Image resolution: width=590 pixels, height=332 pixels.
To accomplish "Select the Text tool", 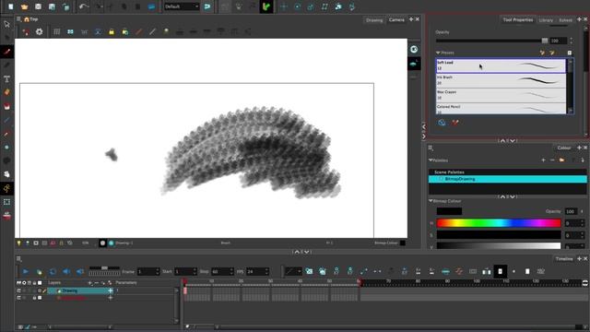I will (x=6, y=79).
